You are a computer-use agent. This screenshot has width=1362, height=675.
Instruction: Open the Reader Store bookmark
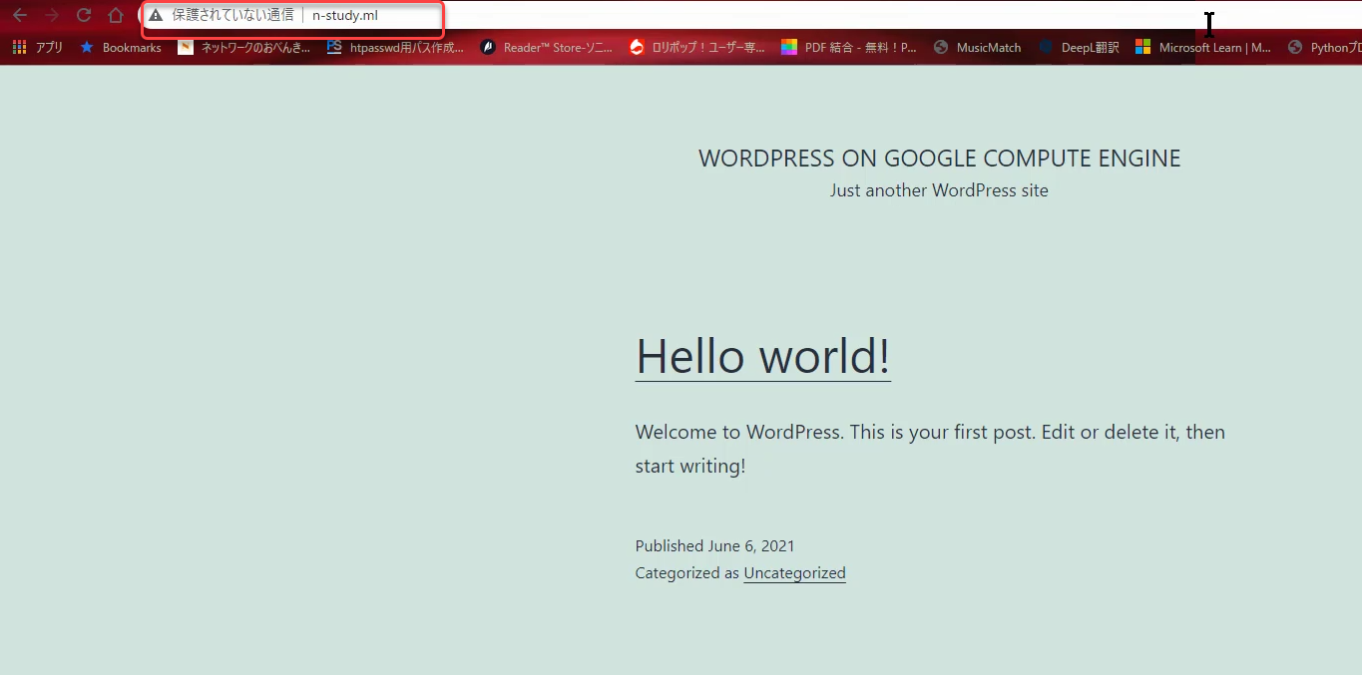[x=547, y=47]
